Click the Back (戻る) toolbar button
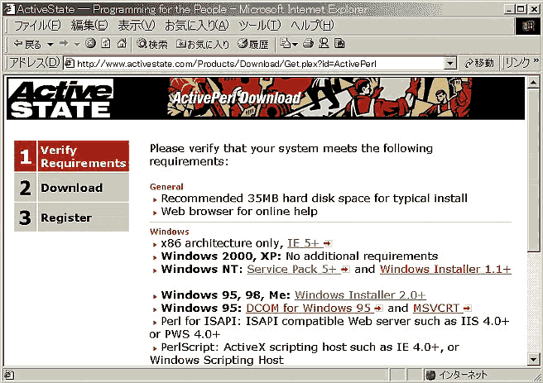The height and width of the screenshot is (383, 543). point(27,44)
